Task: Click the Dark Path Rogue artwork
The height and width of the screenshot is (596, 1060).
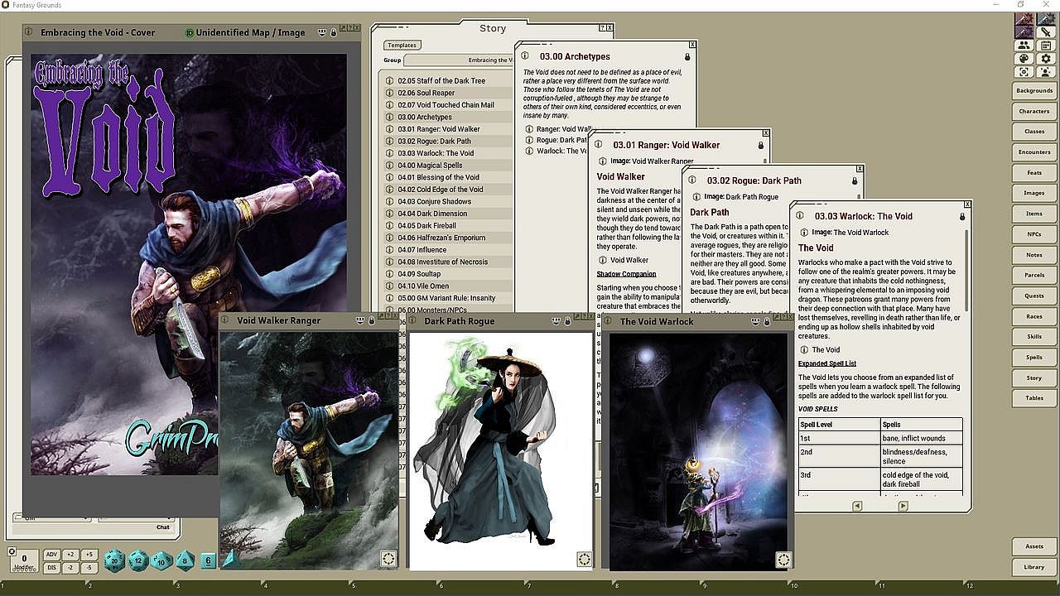Action: pyautogui.click(x=501, y=451)
